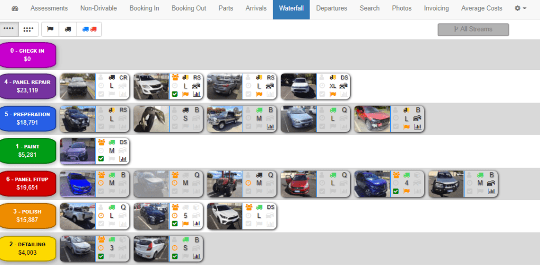This screenshot has width=540, height=271.
Task: Open the car part photo in Preperation
Action: [x=151, y=118]
